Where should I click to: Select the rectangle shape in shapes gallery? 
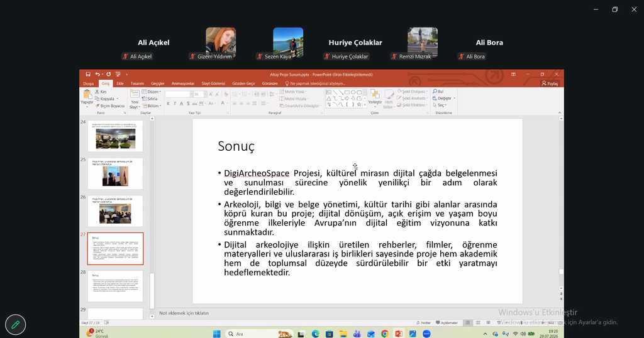point(347,92)
